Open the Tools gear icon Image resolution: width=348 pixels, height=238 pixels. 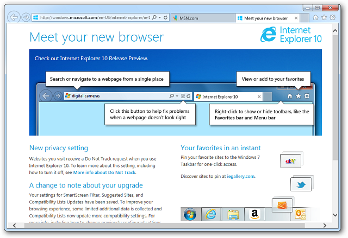click(332, 17)
